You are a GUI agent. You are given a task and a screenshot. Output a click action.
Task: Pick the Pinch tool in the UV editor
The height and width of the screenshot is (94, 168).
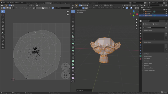coord(3,48)
